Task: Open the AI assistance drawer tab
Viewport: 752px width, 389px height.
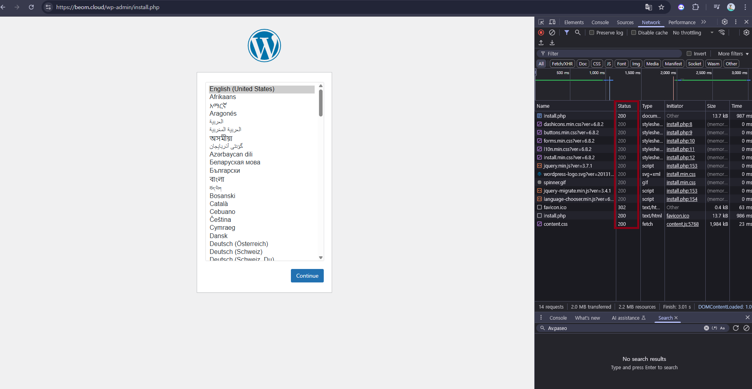Action: coord(629,318)
